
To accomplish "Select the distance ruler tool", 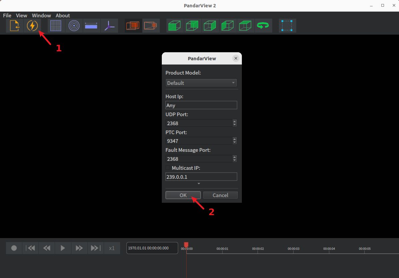I will click(91, 26).
